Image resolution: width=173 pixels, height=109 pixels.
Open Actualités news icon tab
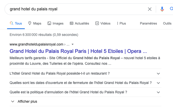click(x=79, y=23)
